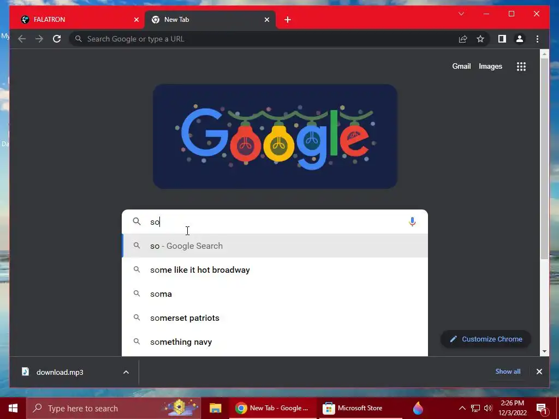Show all downloads

tap(508, 371)
